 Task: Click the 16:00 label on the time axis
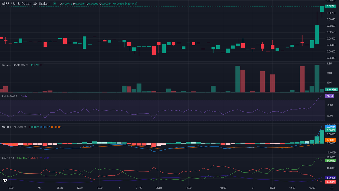coord(312,188)
